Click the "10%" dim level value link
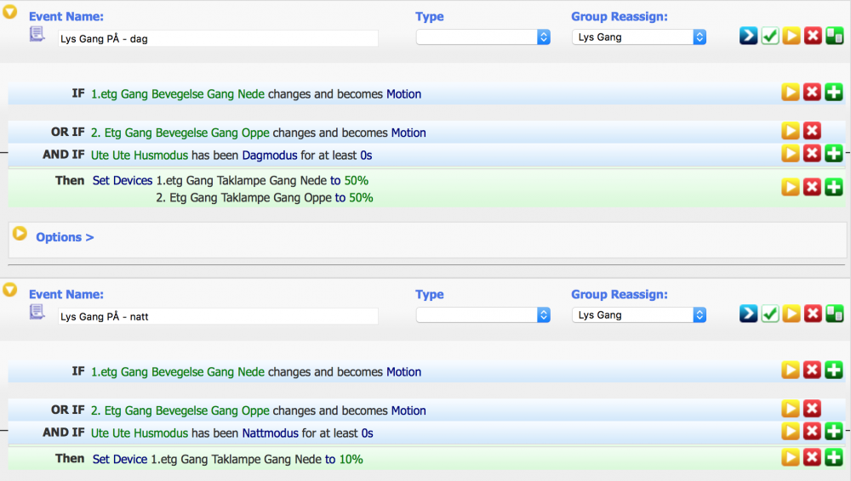Viewport: 851px width, 481px height. pyautogui.click(x=351, y=459)
